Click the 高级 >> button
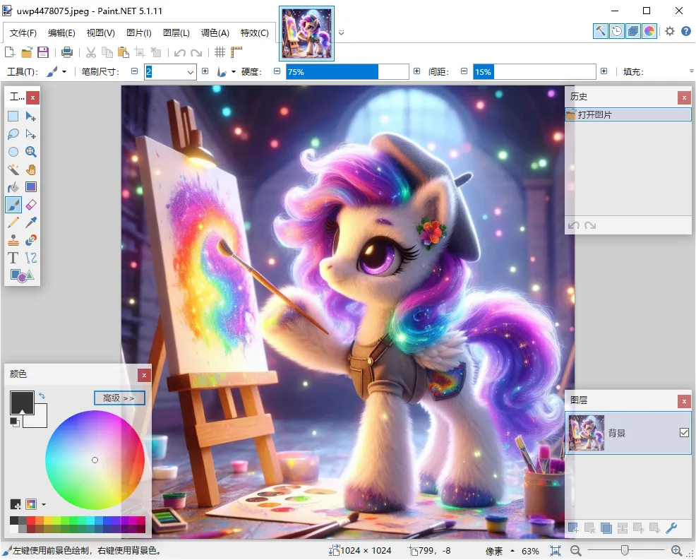 119,398
